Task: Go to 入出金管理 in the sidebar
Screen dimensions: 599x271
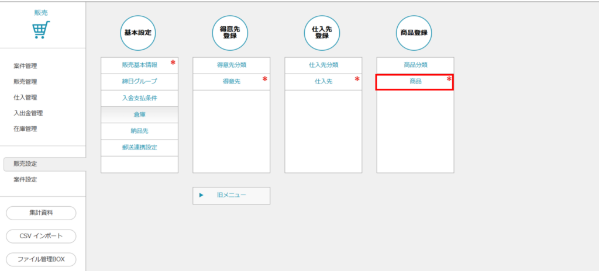Action: click(x=28, y=113)
